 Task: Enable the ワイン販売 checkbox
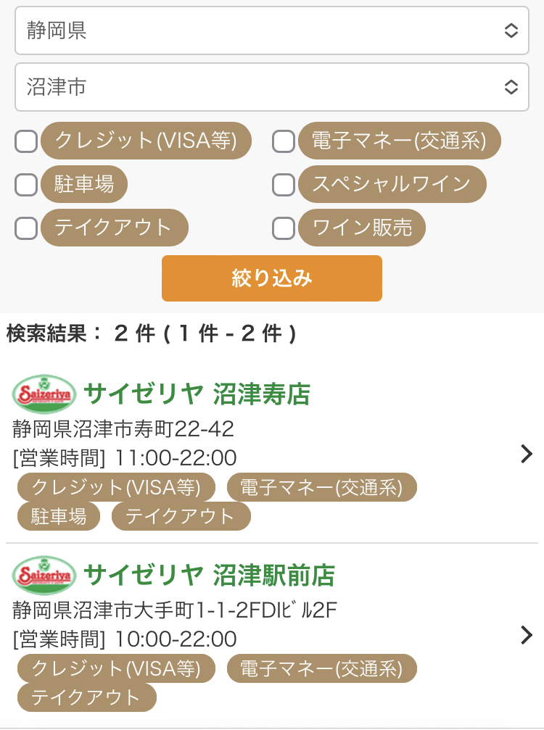[x=283, y=228]
